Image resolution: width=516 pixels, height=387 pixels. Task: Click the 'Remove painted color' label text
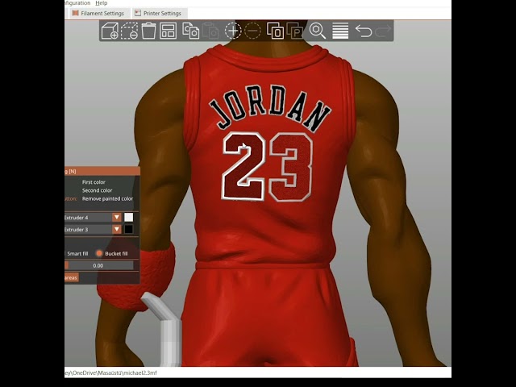coord(107,198)
